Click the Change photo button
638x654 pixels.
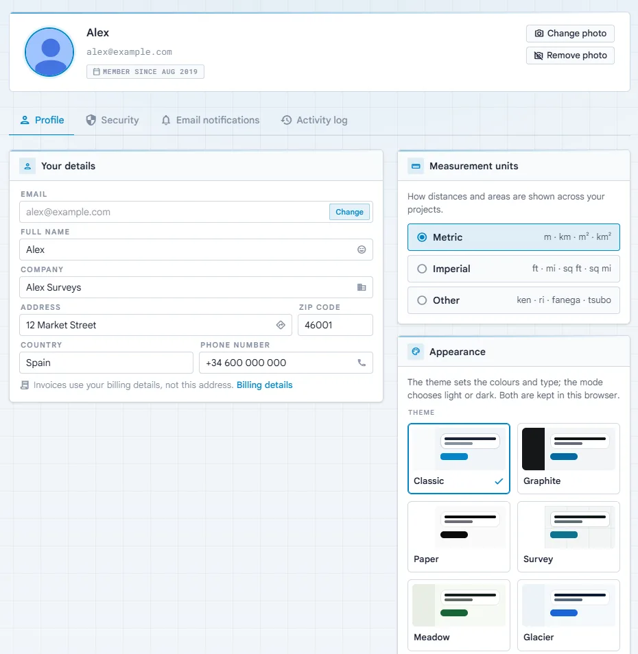[x=570, y=34]
